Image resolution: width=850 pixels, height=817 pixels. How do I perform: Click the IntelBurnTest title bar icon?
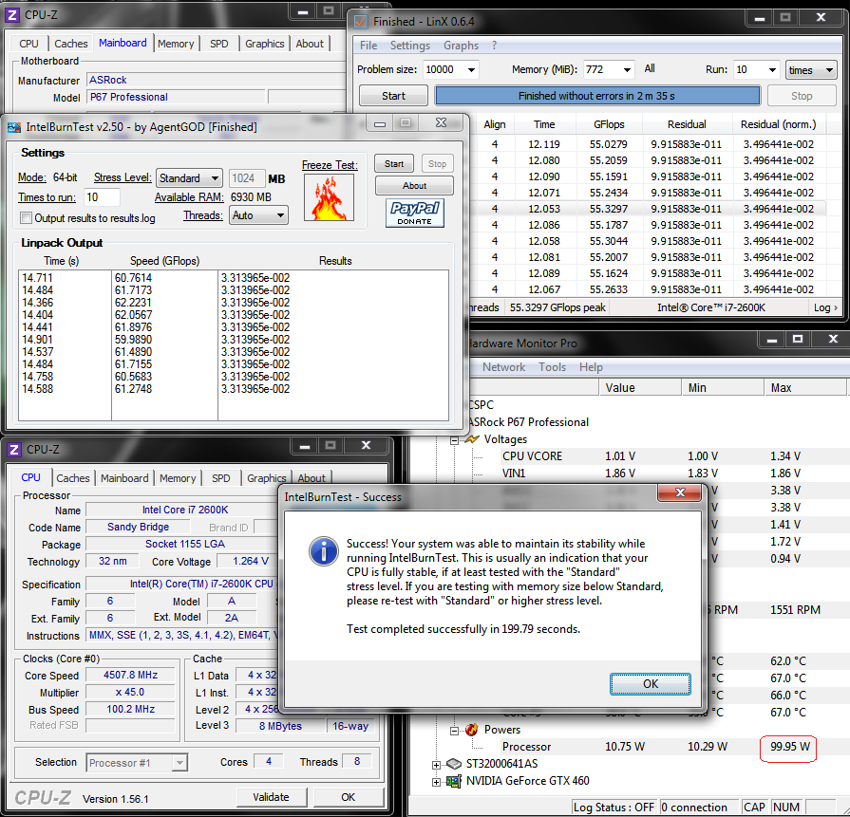click(x=13, y=125)
